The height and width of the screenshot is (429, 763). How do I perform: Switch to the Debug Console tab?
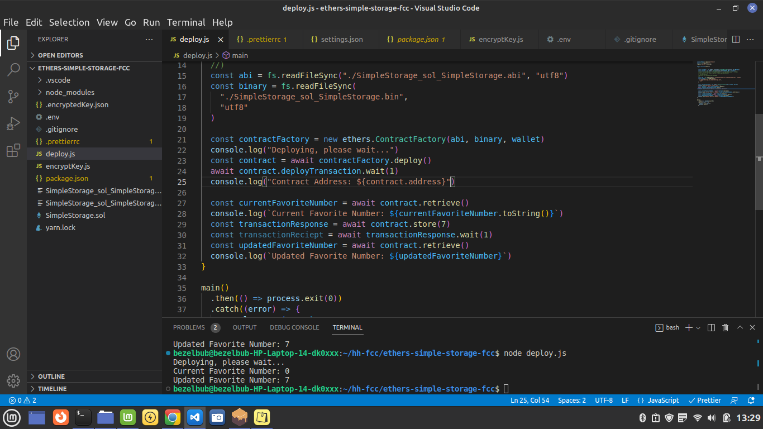tap(294, 327)
